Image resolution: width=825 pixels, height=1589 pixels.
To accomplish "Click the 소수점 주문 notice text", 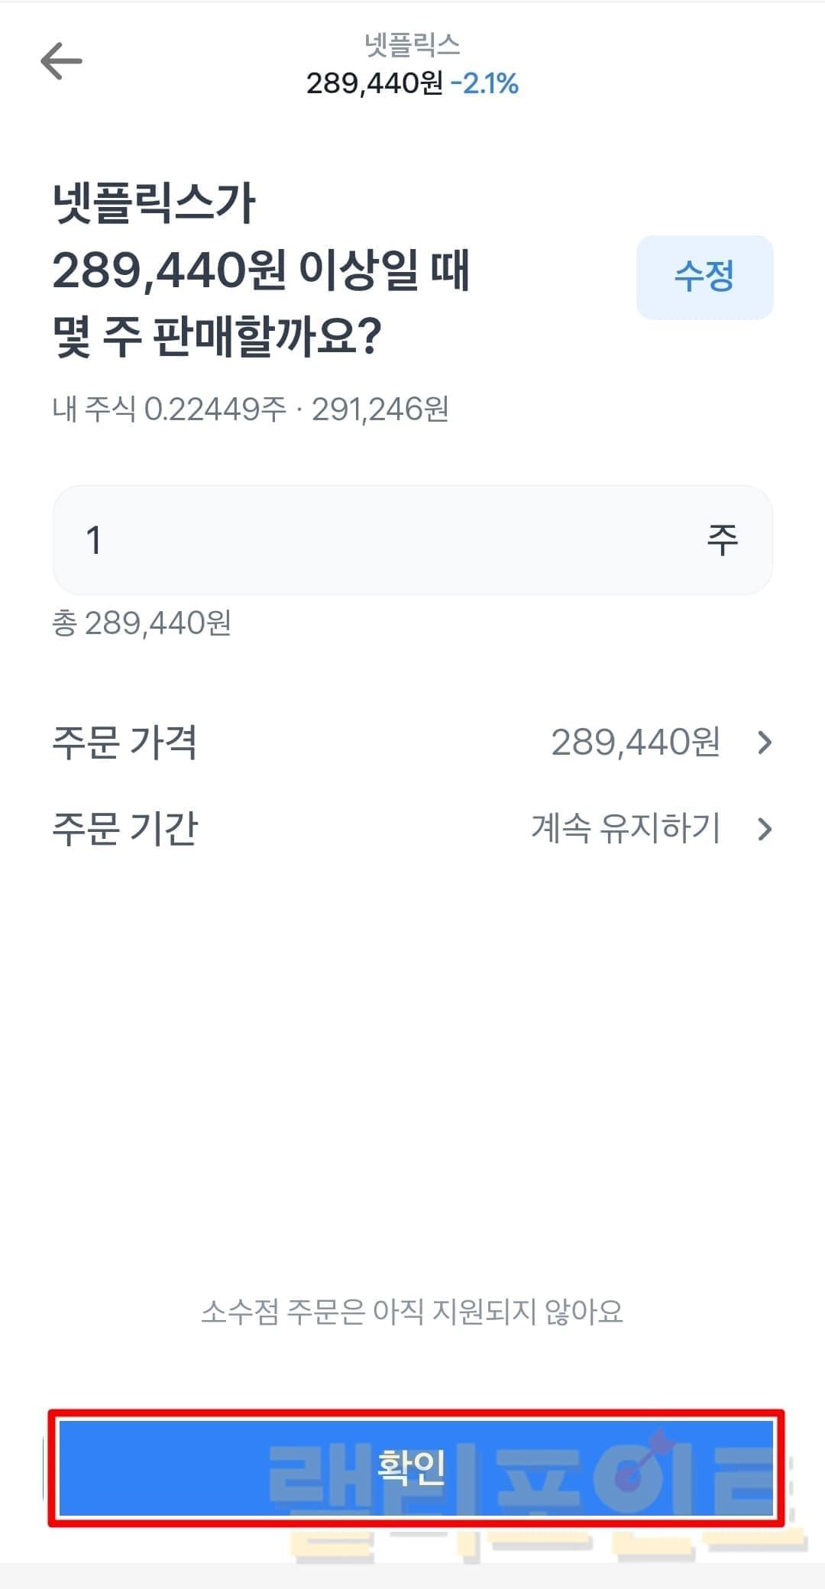I will 412,1312.
